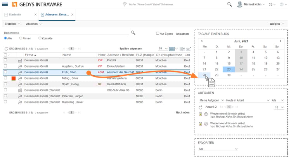The width and height of the screenshot is (291, 159).
Task: Open global search magnifier in header
Action: pyautogui.click(x=229, y=4)
